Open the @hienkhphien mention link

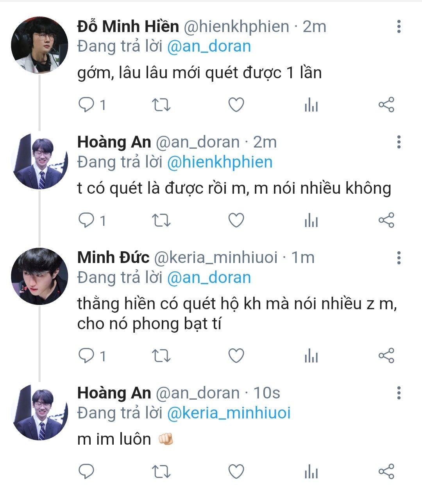(219, 162)
